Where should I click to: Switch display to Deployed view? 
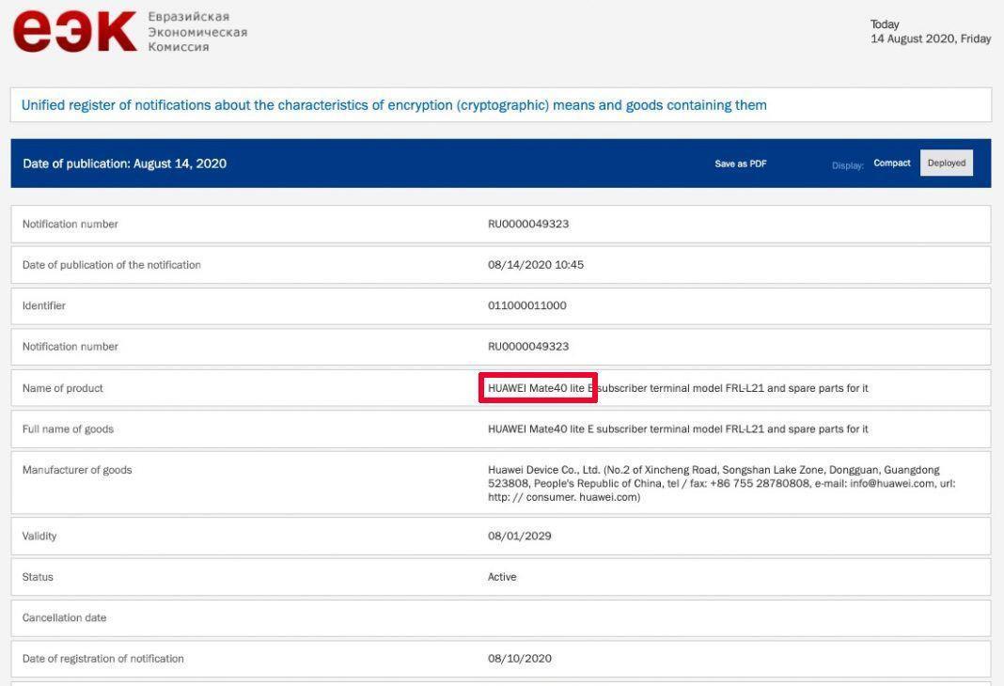coord(946,164)
